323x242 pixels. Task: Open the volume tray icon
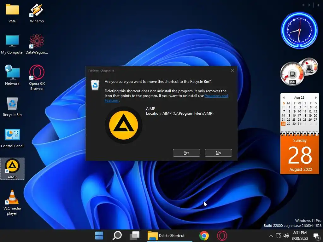tap(286, 236)
